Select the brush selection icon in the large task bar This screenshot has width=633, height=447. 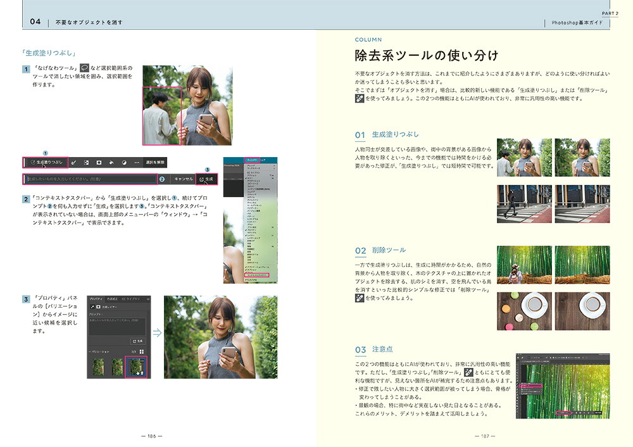coord(73,162)
